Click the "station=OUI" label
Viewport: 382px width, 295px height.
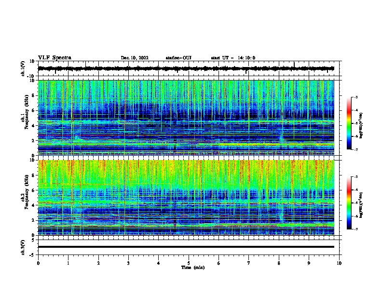(x=178, y=58)
